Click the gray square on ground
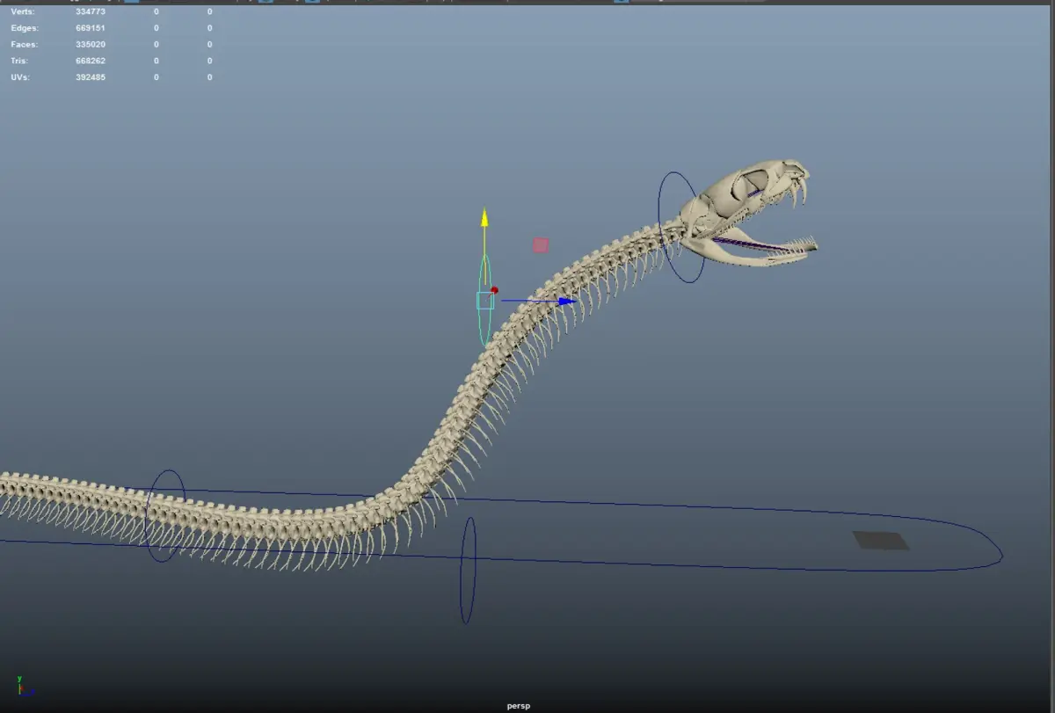 pos(881,541)
